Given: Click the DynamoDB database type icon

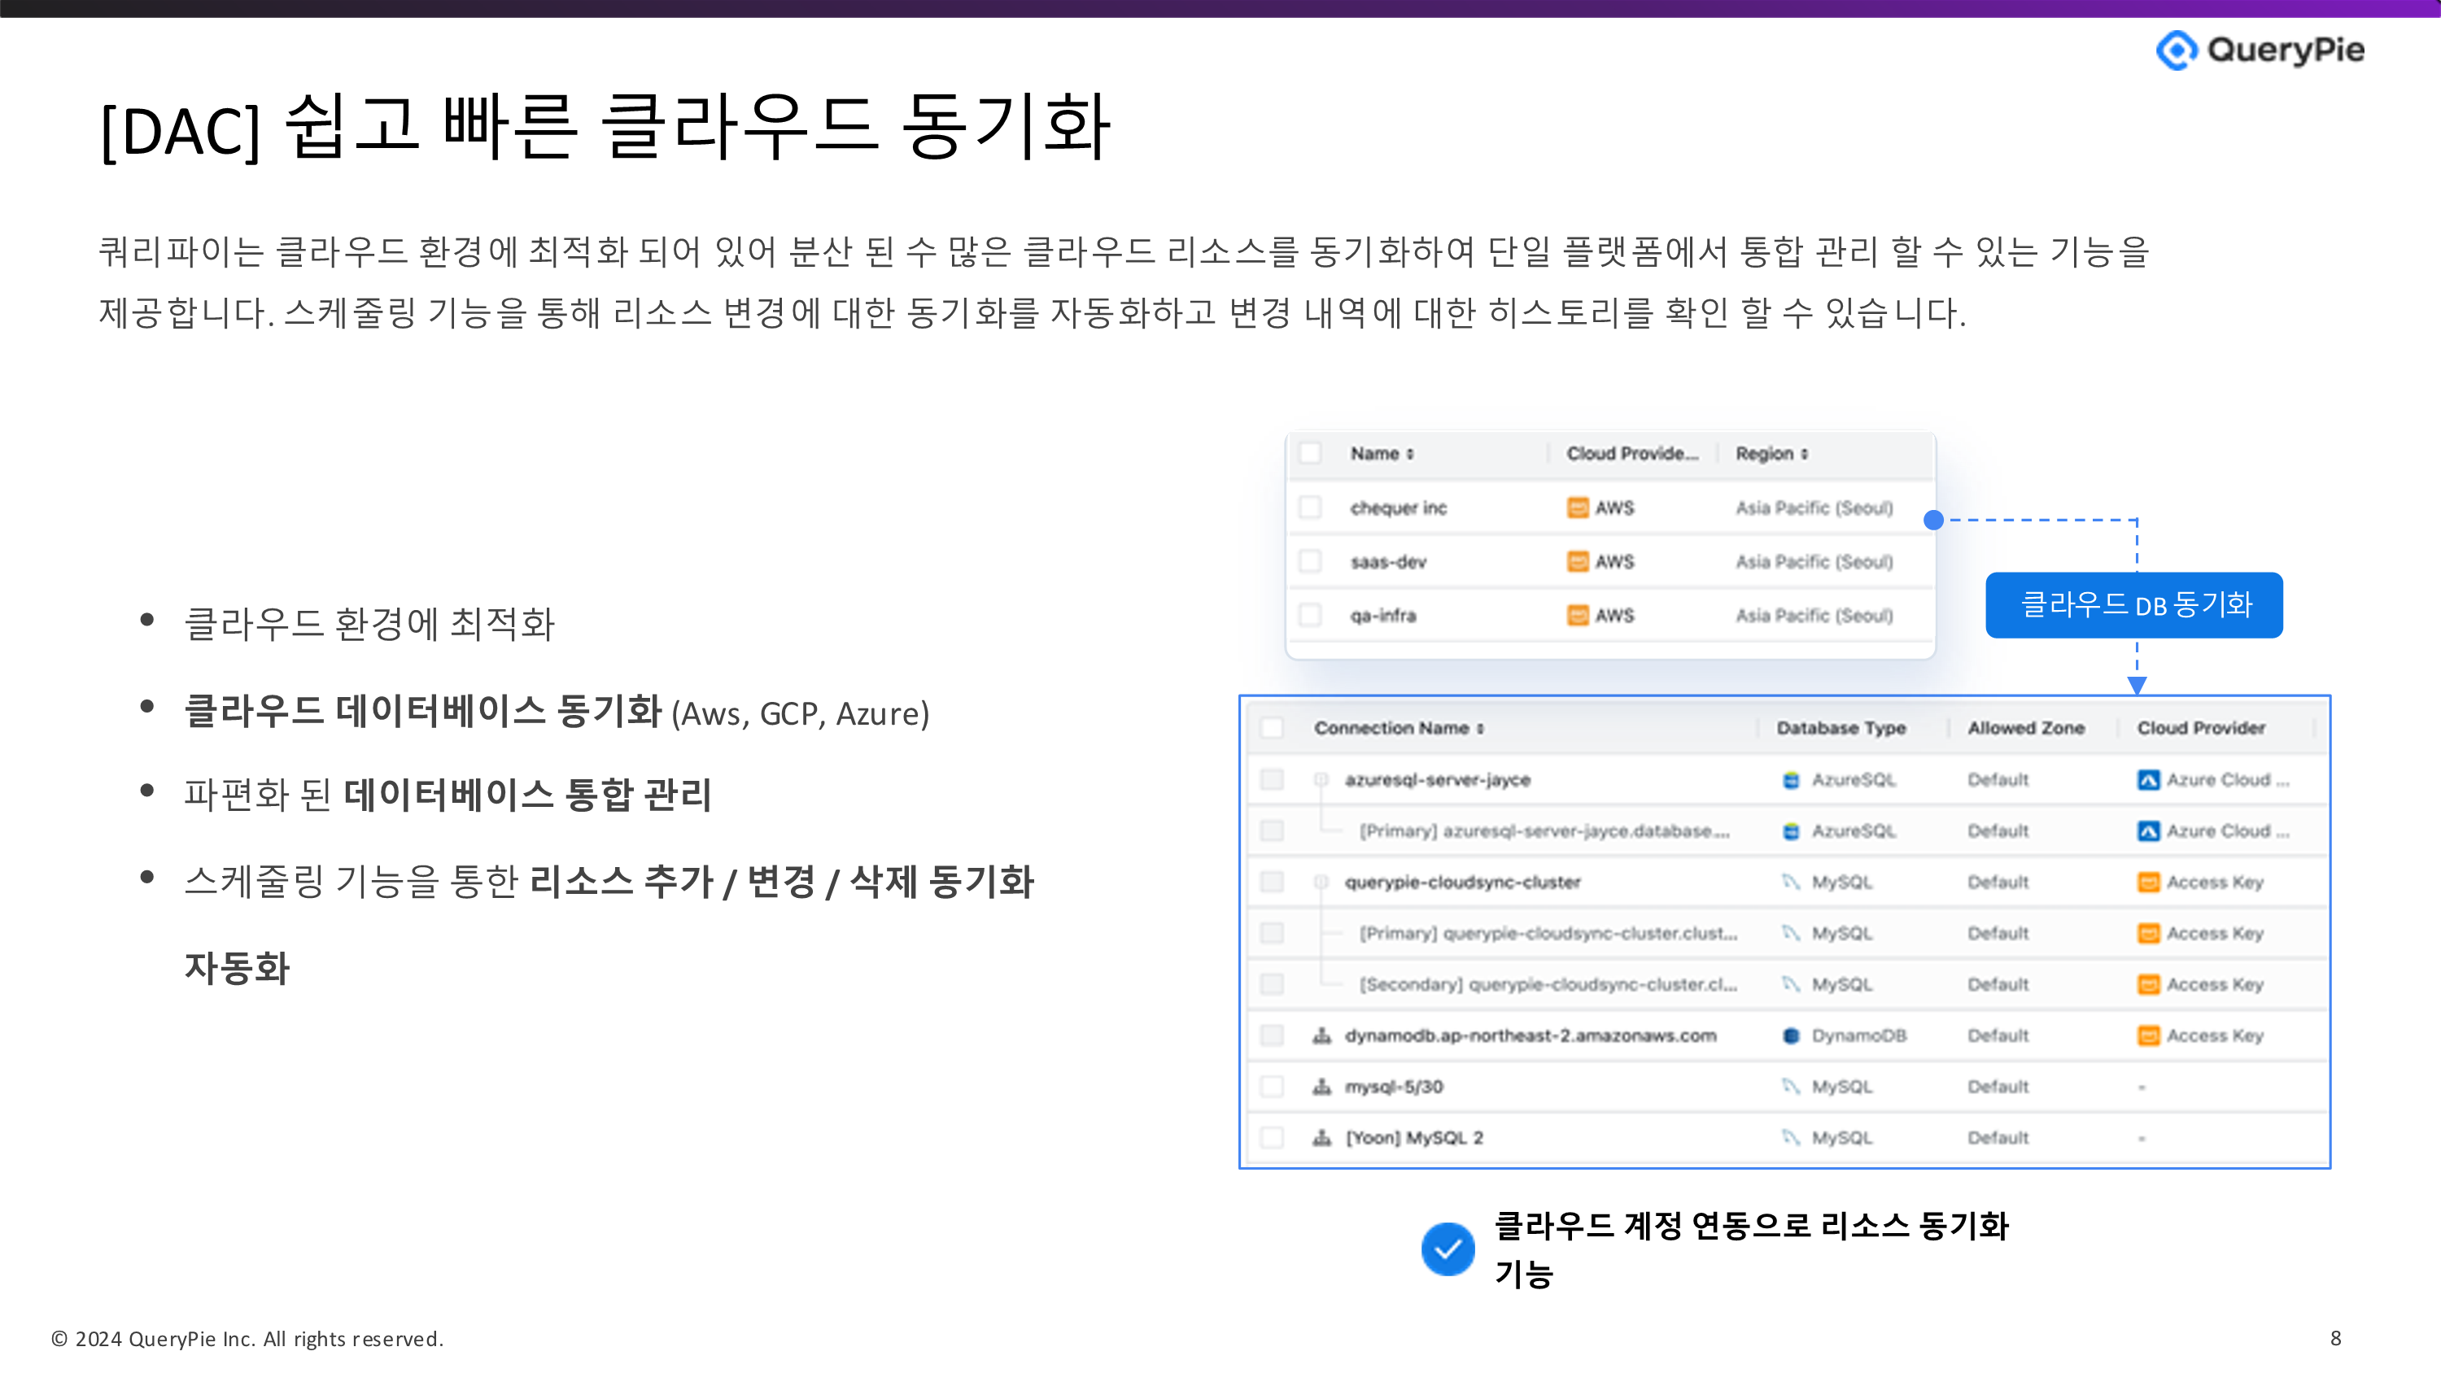Looking at the screenshot, I should point(1790,1035).
